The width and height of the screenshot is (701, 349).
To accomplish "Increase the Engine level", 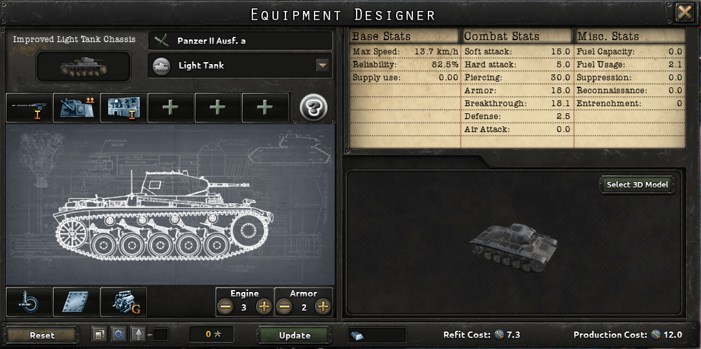I will pyautogui.click(x=264, y=307).
